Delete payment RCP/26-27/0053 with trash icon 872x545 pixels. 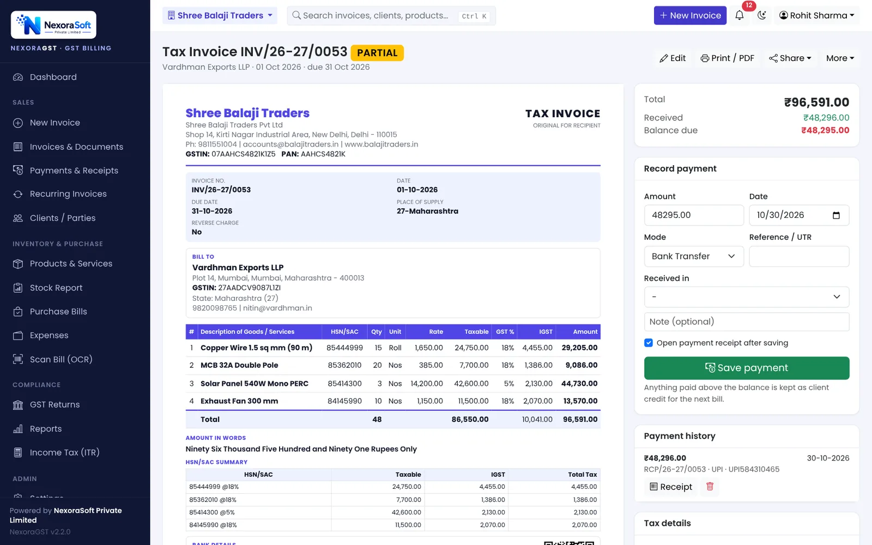(x=710, y=486)
